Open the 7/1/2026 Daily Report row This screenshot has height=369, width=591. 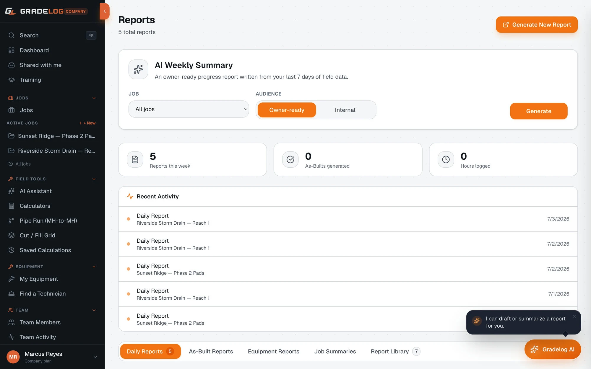tap(348, 294)
